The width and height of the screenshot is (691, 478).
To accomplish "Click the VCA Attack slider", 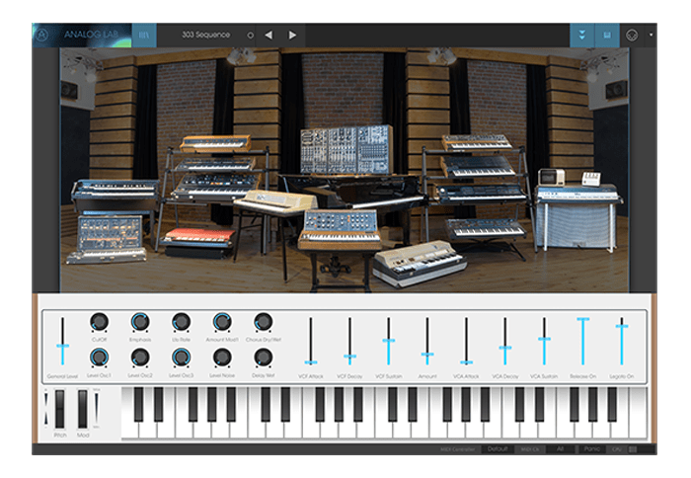I will pos(466,342).
